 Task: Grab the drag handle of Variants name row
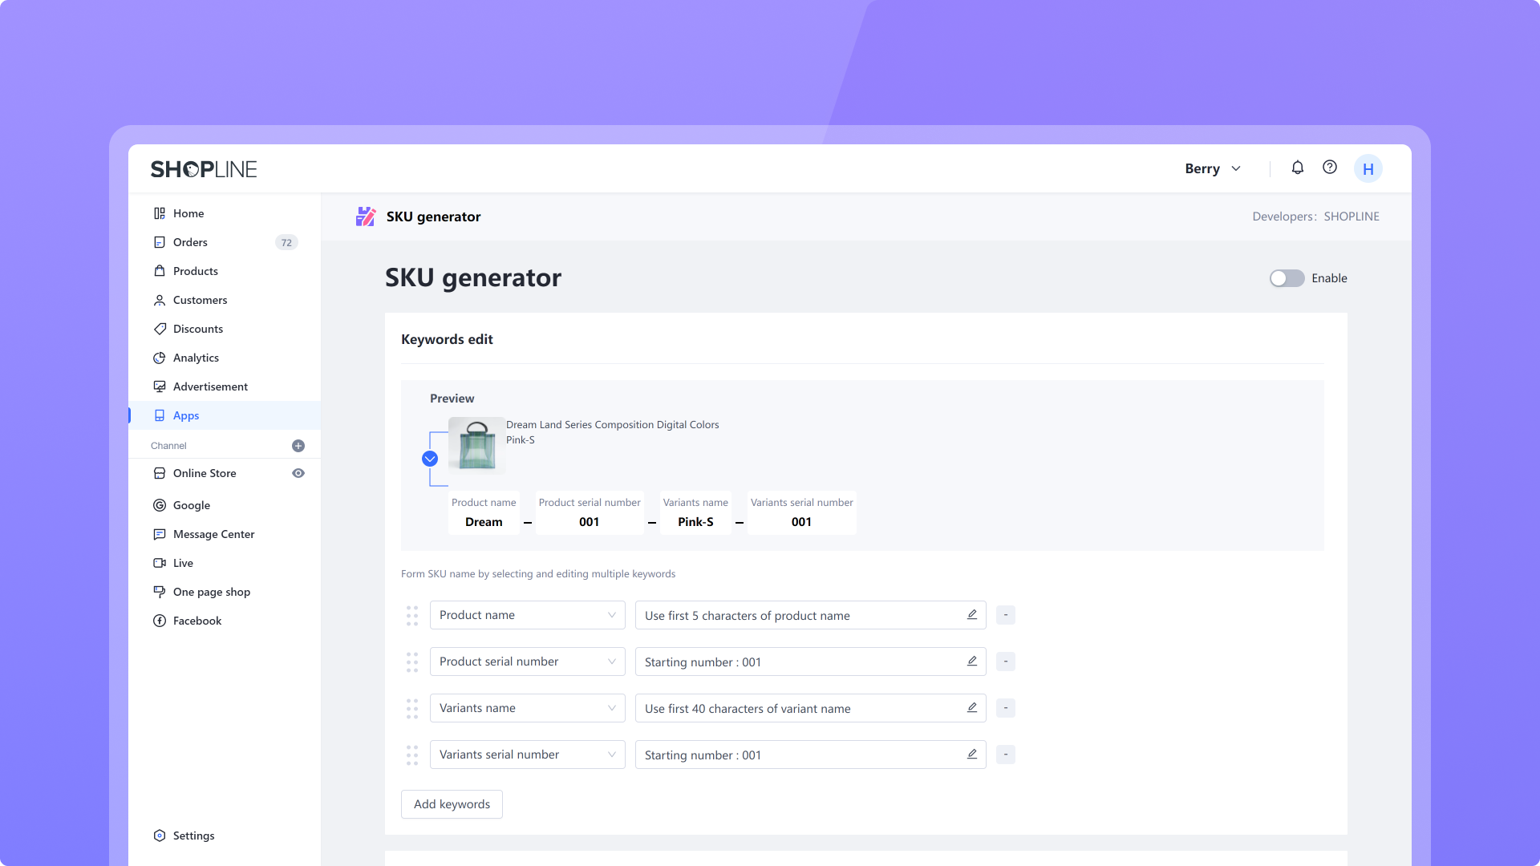pos(412,708)
